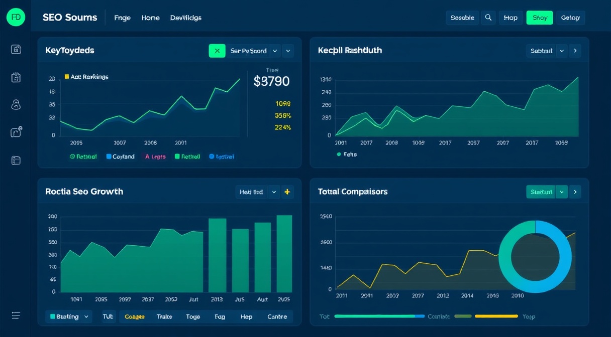
Task: Go to the Devtidigs top navigation item
Action: tap(186, 18)
